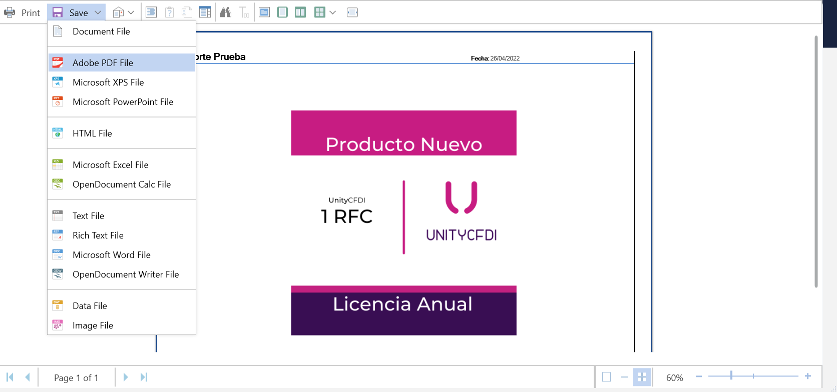Click the Send via email envelope icon
Viewport: 837px width, 392px height.
[118, 12]
